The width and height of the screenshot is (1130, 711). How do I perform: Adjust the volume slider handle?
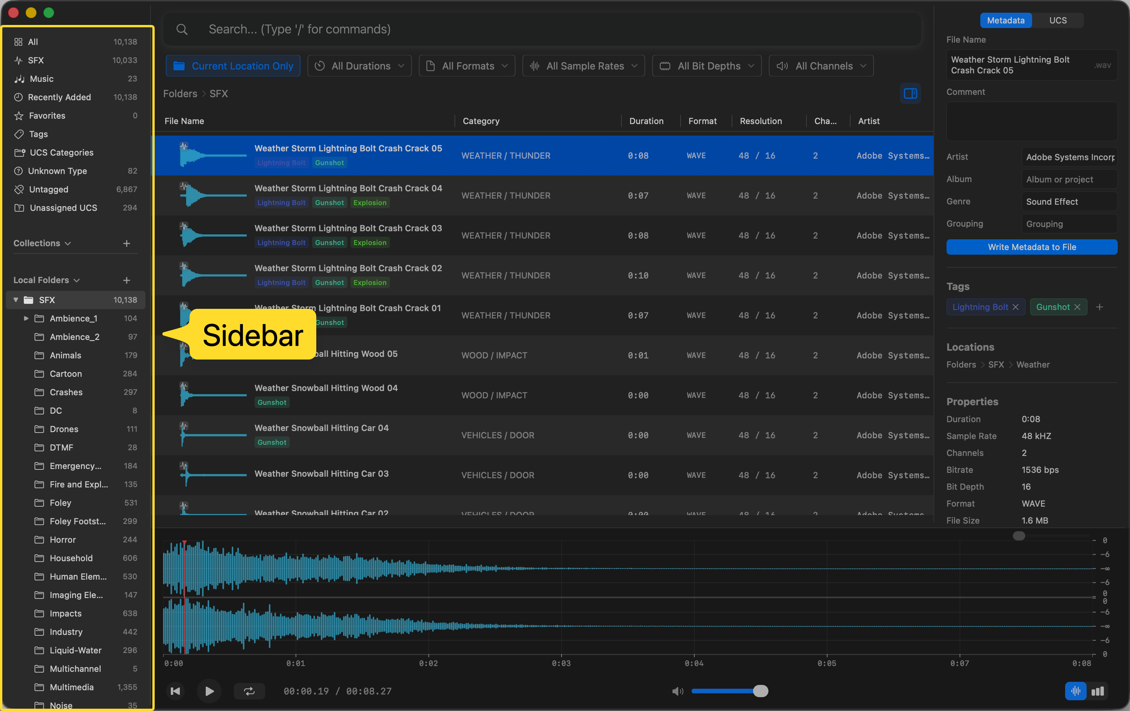coord(760,691)
